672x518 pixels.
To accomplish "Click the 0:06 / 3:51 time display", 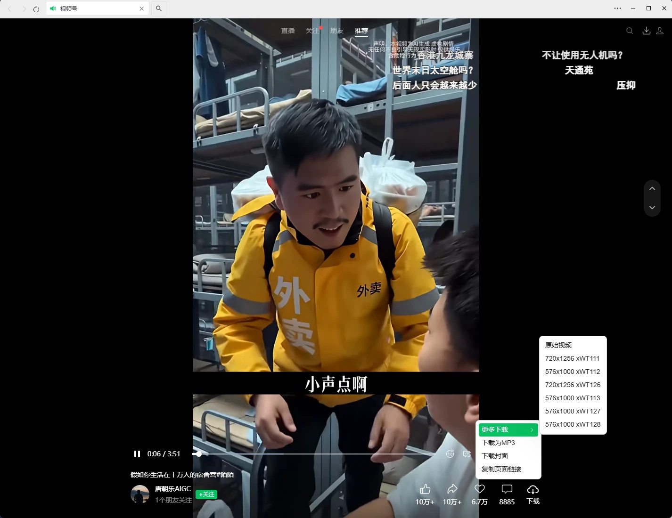I will (164, 454).
